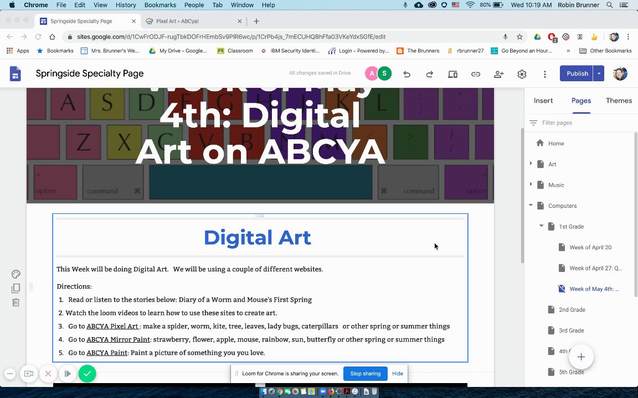Click the section move handle dots
638x398 pixels.
coord(31,287)
